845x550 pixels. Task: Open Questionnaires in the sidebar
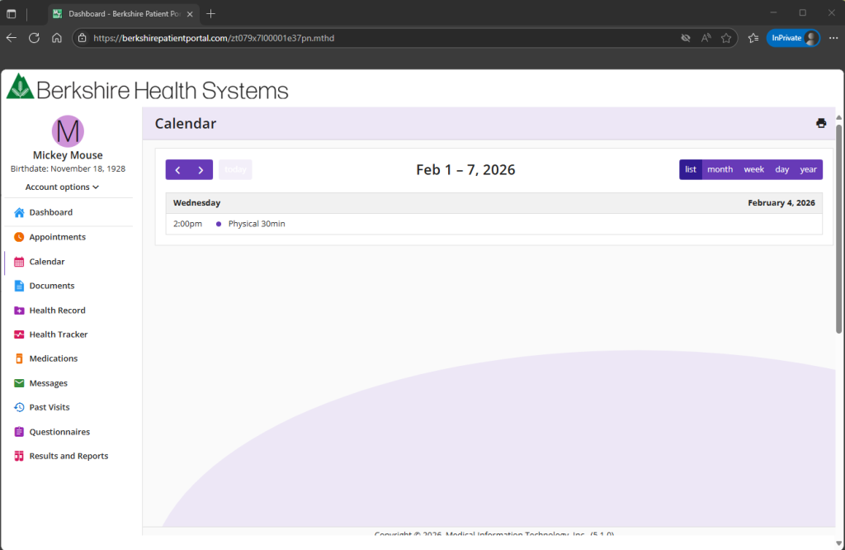coord(59,432)
